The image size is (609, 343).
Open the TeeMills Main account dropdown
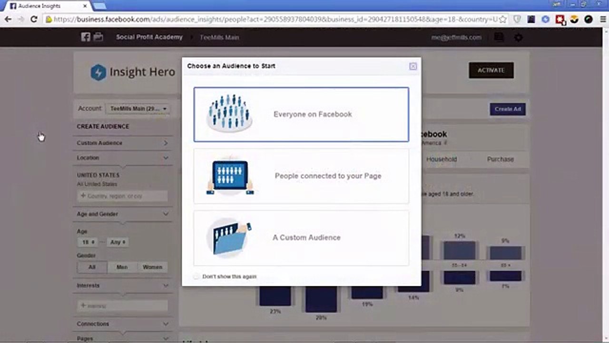[x=138, y=109]
